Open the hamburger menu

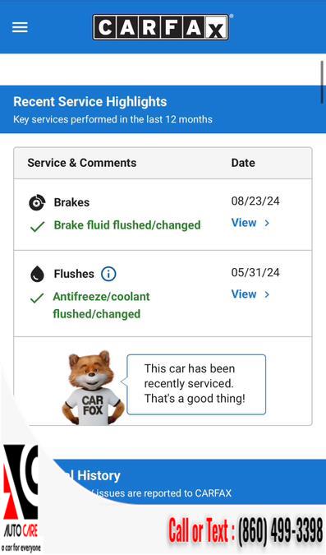pyautogui.click(x=20, y=27)
